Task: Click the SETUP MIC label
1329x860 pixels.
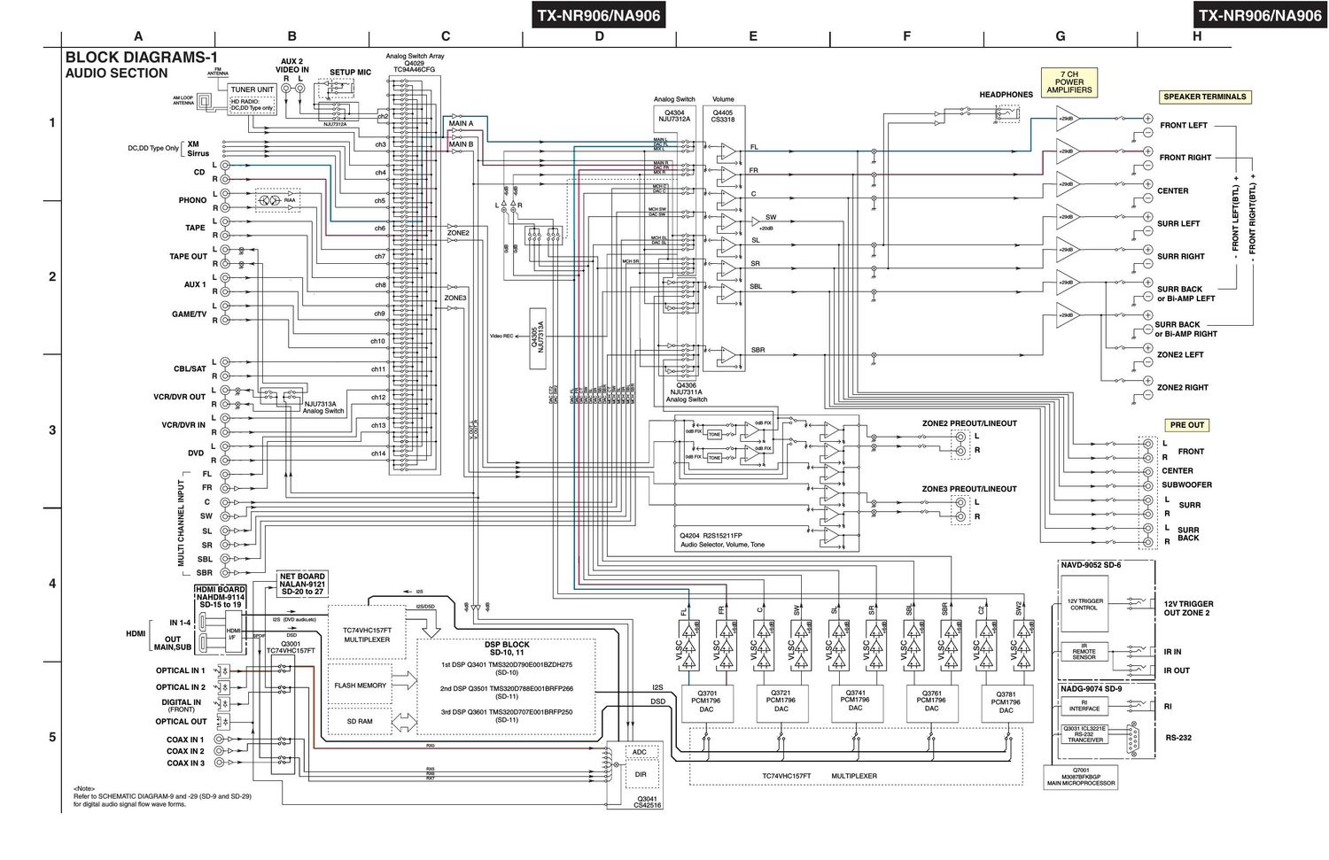Action: [x=350, y=73]
